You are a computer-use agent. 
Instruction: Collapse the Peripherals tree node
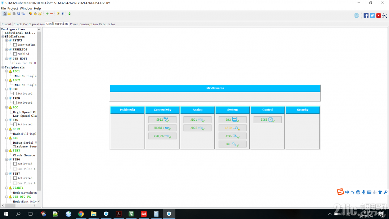click(x=3, y=67)
